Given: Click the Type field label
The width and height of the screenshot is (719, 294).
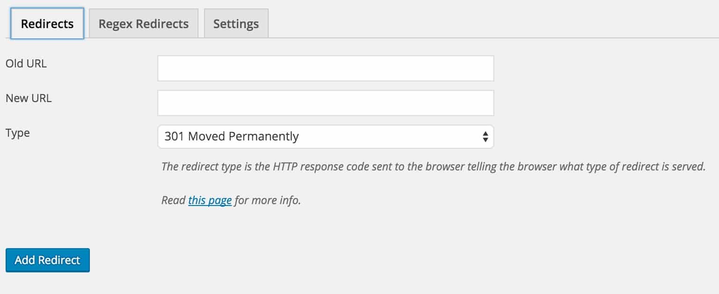Looking at the screenshot, I should click(18, 133).
